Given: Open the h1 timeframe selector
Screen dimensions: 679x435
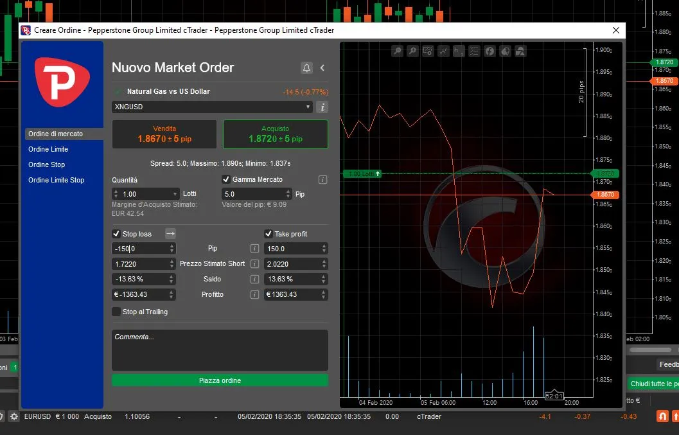Looking at the screenshot, I should click(x=459, y=51).
